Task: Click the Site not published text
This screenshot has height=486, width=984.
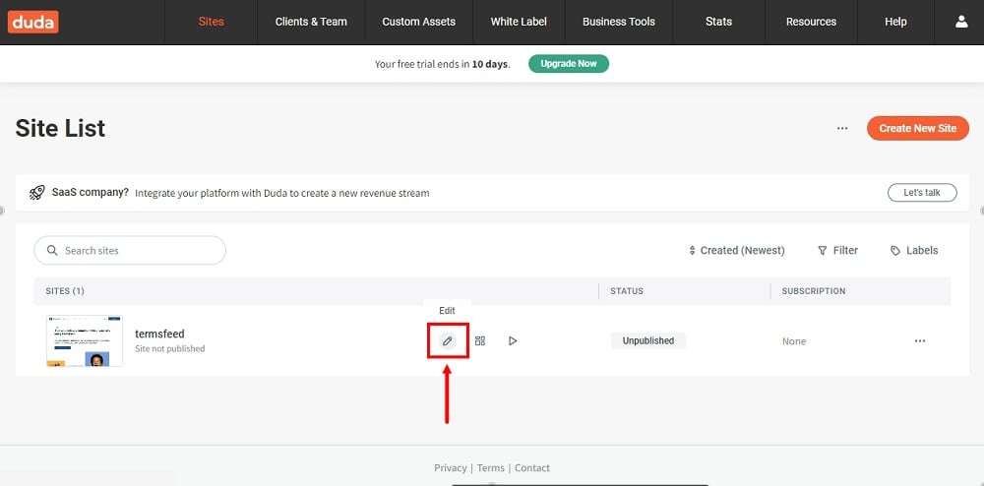Action: (x=170, y=348)
